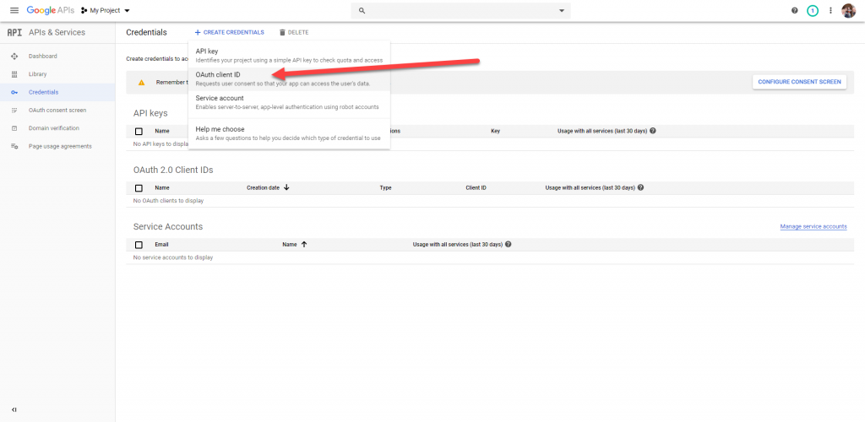Viewport: 865px width, 422px height.
Task: Choose API key from the dropdown menu
Action: pyautogui.click(x=289, y=55)
